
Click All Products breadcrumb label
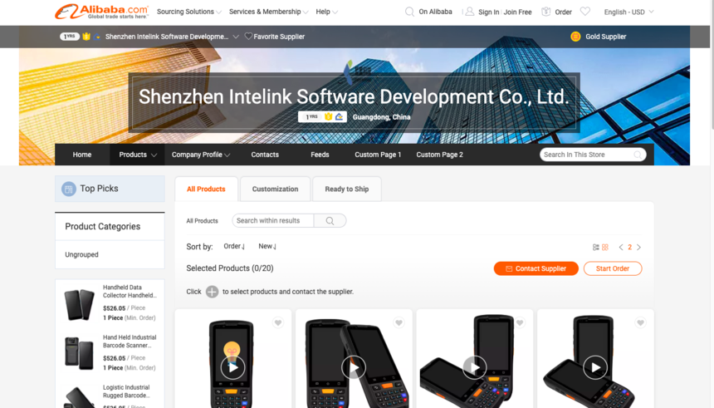(x=203, y=221)
